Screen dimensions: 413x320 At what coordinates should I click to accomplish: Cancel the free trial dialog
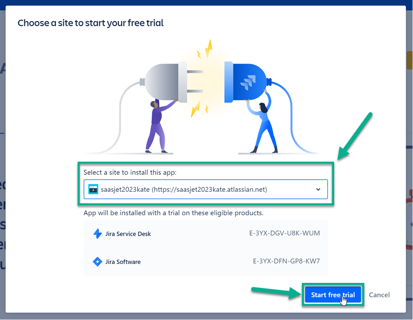coord(379,295)
